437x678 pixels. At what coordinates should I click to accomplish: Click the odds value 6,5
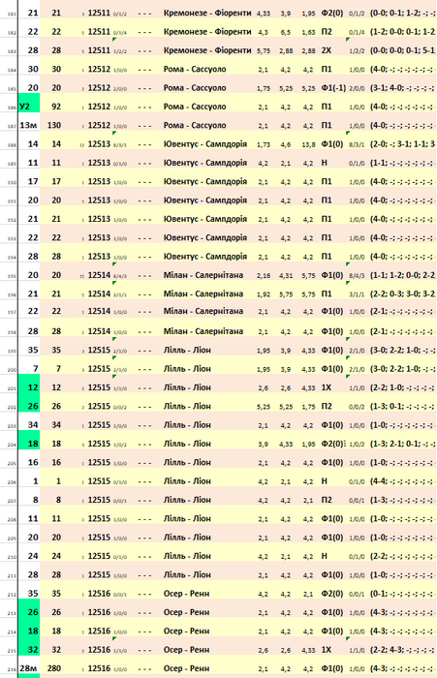[x=286, y=32]
